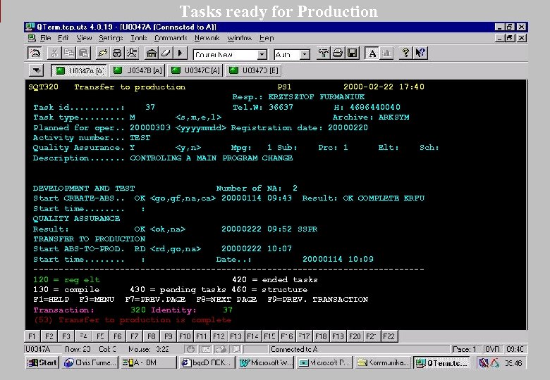
Task: Click the F8 function key button
Action: (x=151, y=336)
